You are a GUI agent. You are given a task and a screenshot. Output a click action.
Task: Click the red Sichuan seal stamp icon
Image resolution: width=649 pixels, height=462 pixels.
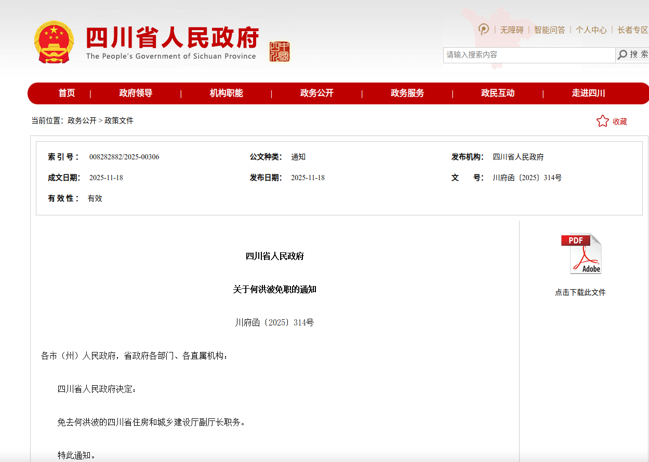(x=280, y=51)
